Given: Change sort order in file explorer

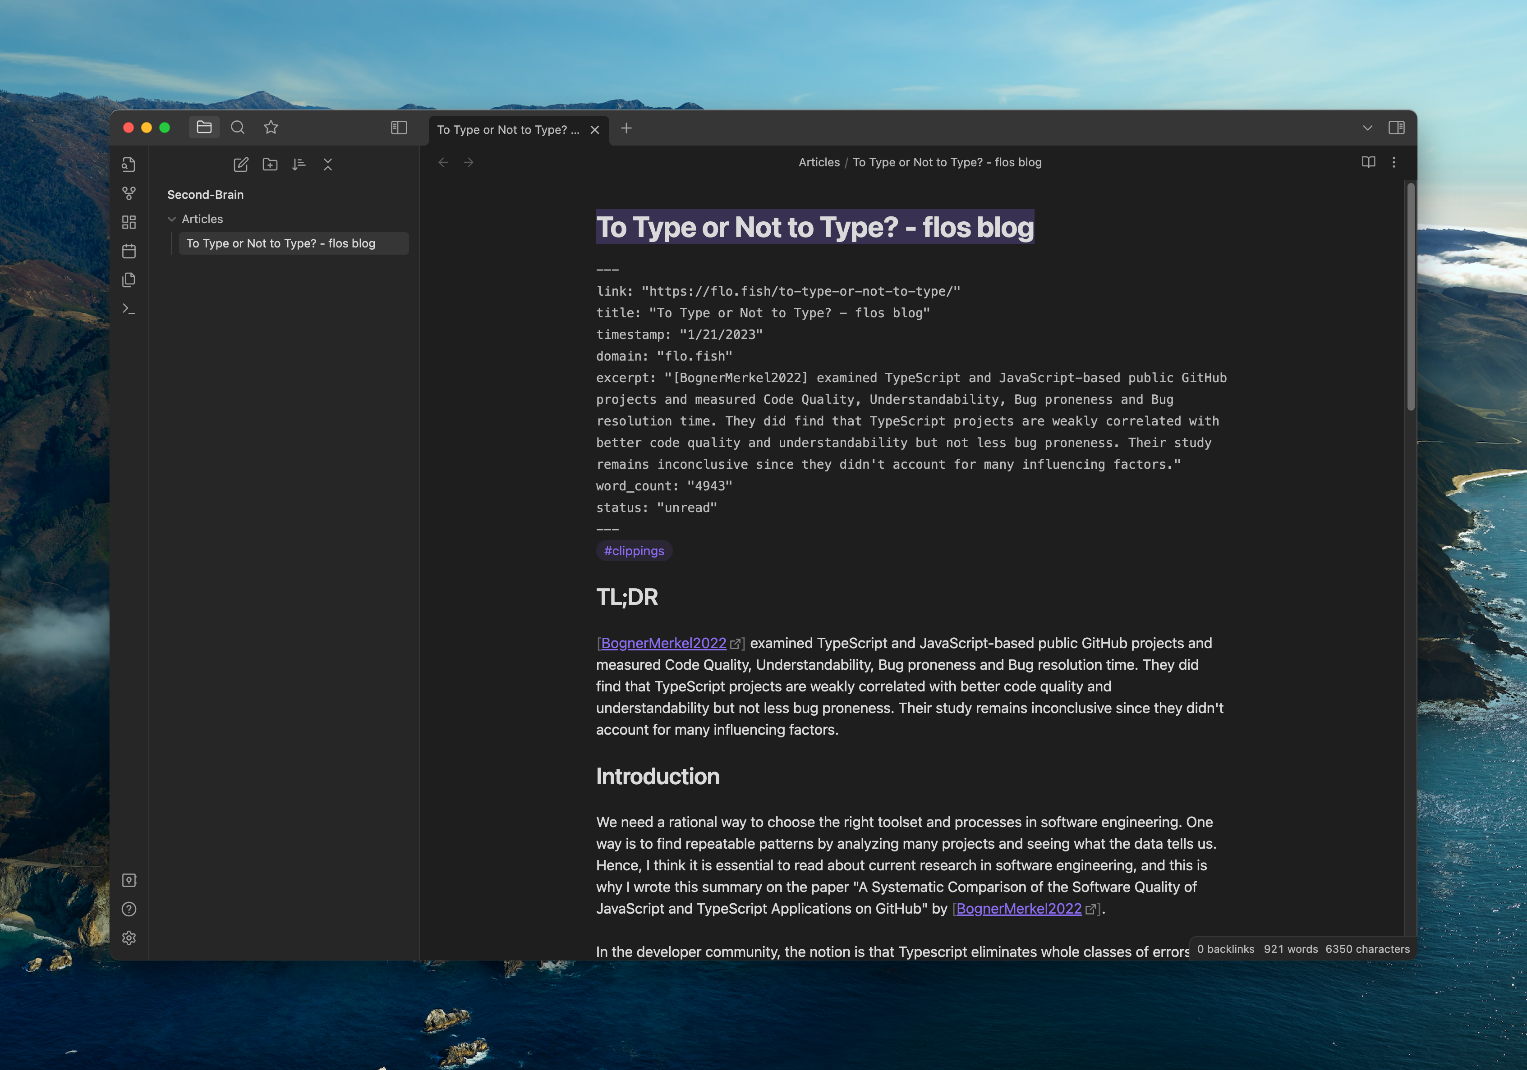Looking at the screenshot, I should pos(299,164).
